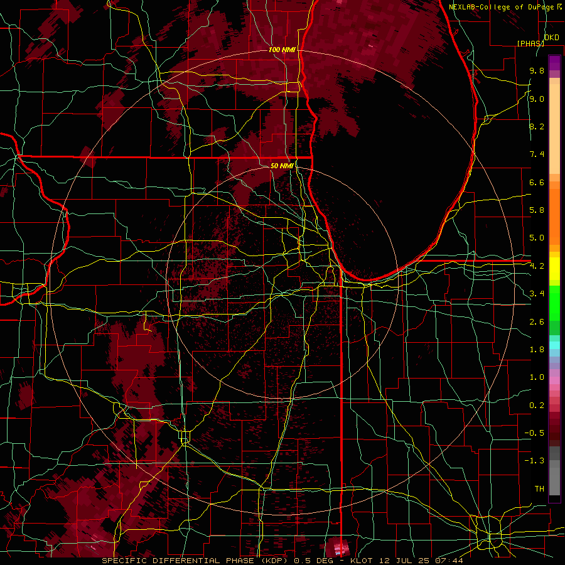The width and height of the screenshot is (565, 565).
Task: Click the 9.0 scale label
Action: tap(537, 99)
